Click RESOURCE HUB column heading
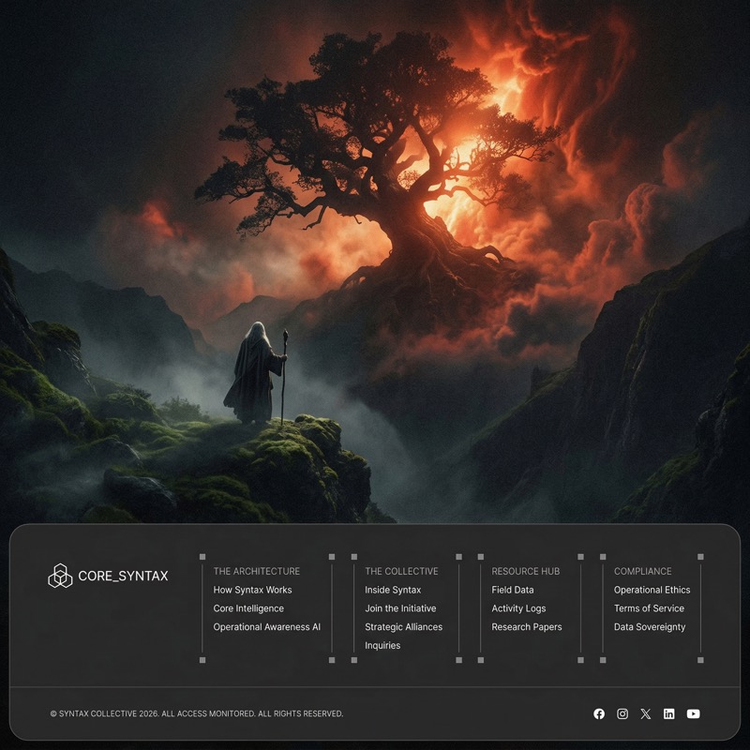This screenshot has width=750, height=750. coord(526,571)
